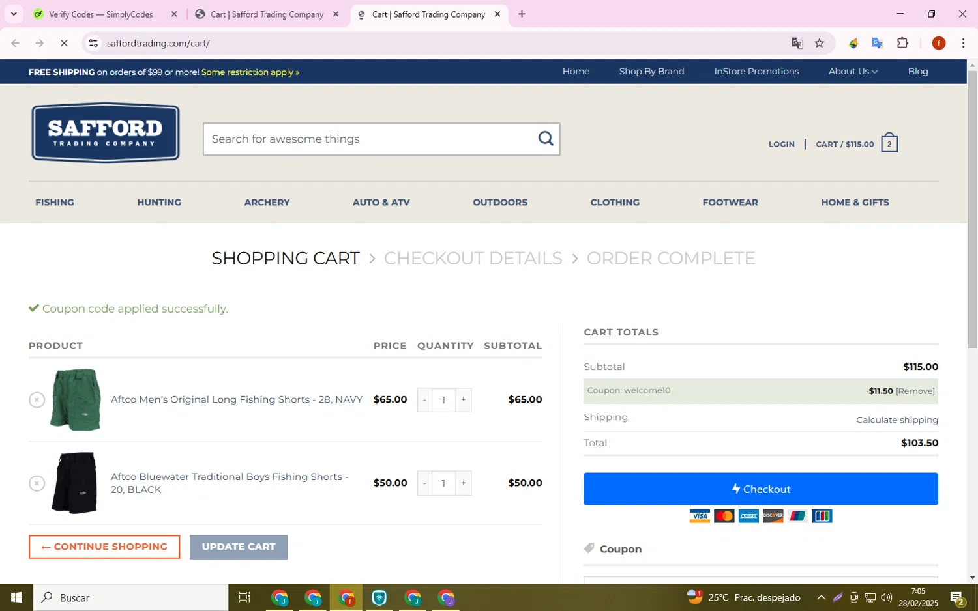The image size is (978, 611).
Task: Click the Checkout button
Action: (x=761, y=489)
